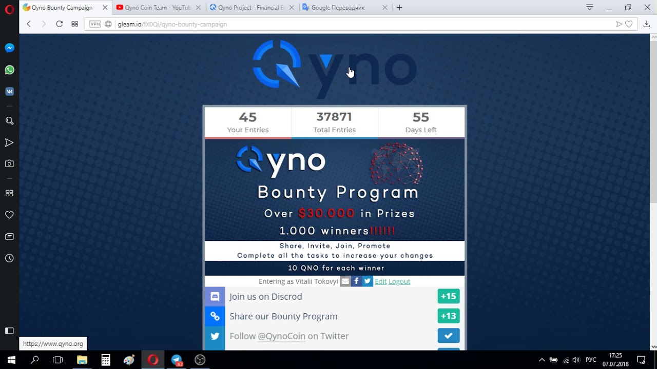
Task: Open Windows taskbar search
Action: (34, 360)
